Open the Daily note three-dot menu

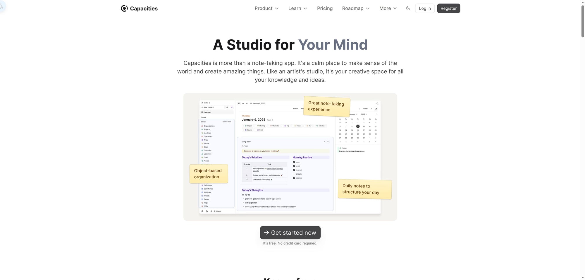pos(328,142)
